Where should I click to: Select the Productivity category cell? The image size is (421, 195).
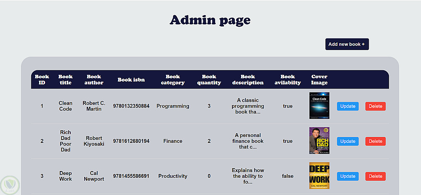click(173, 176)
